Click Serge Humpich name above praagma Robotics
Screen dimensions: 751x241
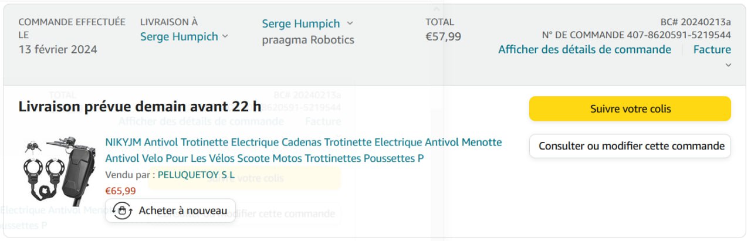[300, 23]
